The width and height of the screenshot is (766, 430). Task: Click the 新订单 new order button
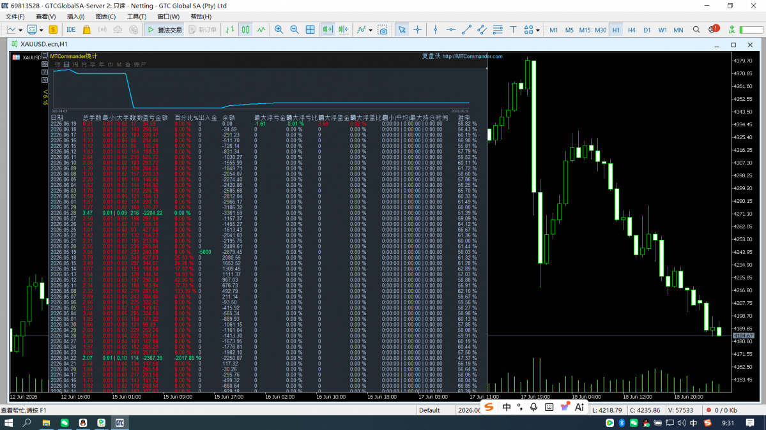pos(203,30)
